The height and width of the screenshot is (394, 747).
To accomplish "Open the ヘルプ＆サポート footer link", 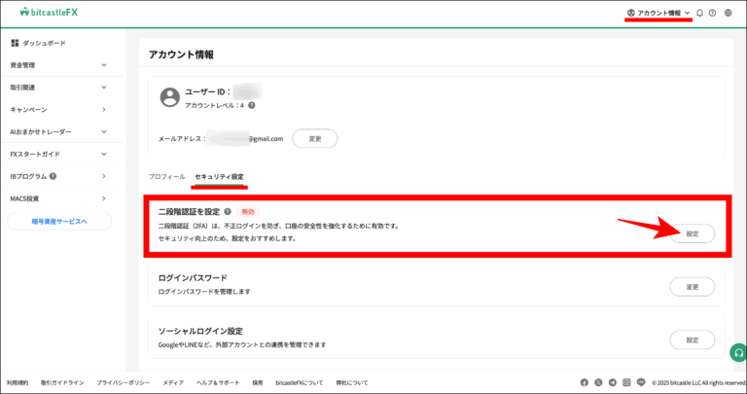I will pos(218,382).
